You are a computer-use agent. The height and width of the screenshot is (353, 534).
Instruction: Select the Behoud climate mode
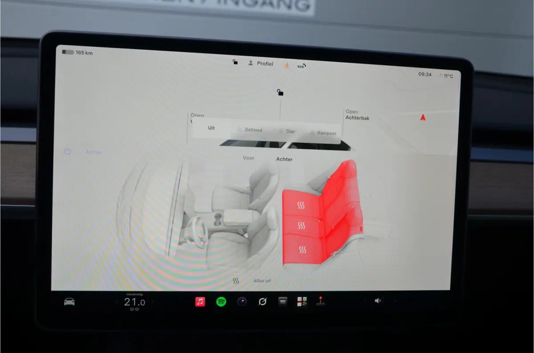click(250, 130)
